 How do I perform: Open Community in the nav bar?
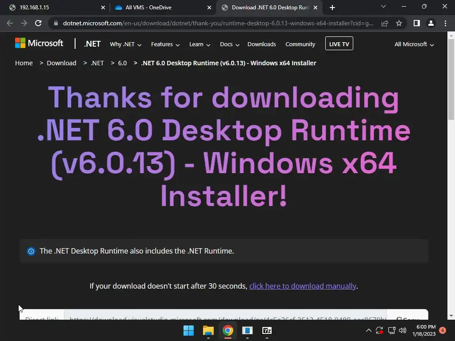(300, 44)
